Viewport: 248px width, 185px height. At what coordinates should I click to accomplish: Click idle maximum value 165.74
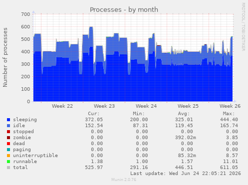229,126
